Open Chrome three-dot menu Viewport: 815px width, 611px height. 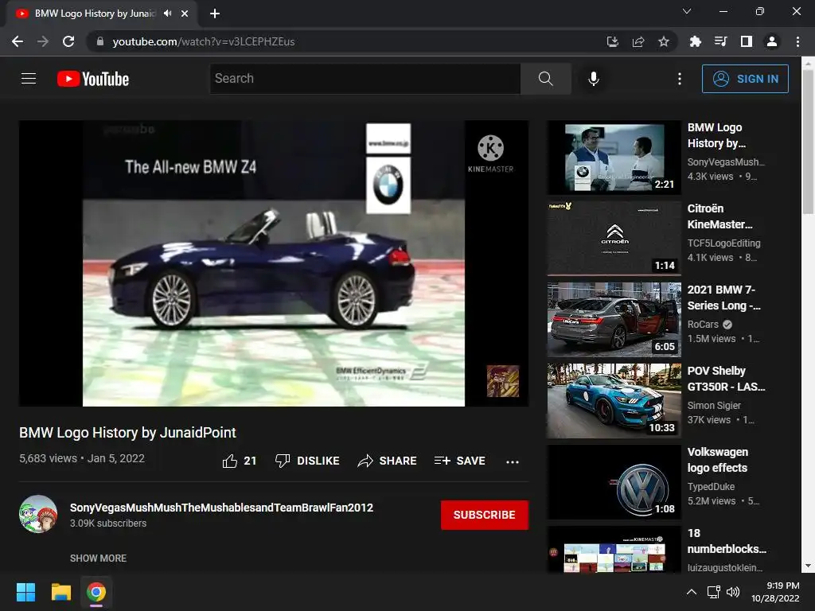797,41
